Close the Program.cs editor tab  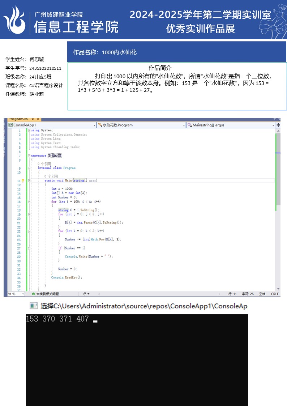(x=38, y=119)
